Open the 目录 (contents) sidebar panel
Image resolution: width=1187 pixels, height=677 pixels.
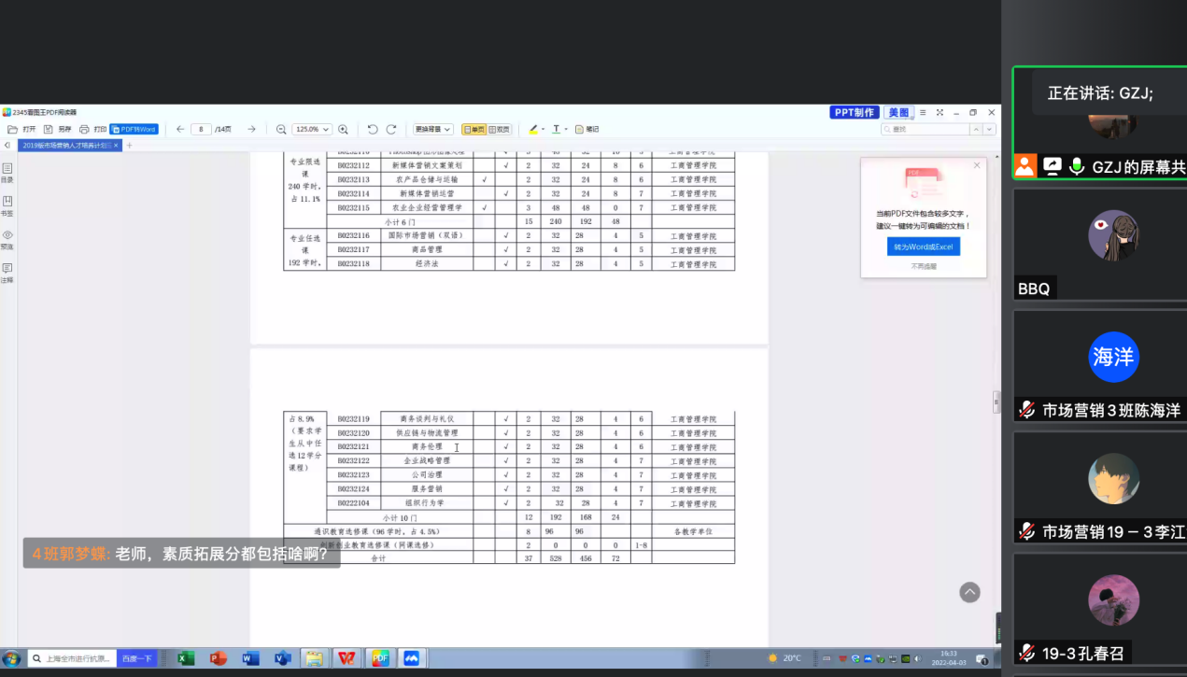tap(7, 172)
